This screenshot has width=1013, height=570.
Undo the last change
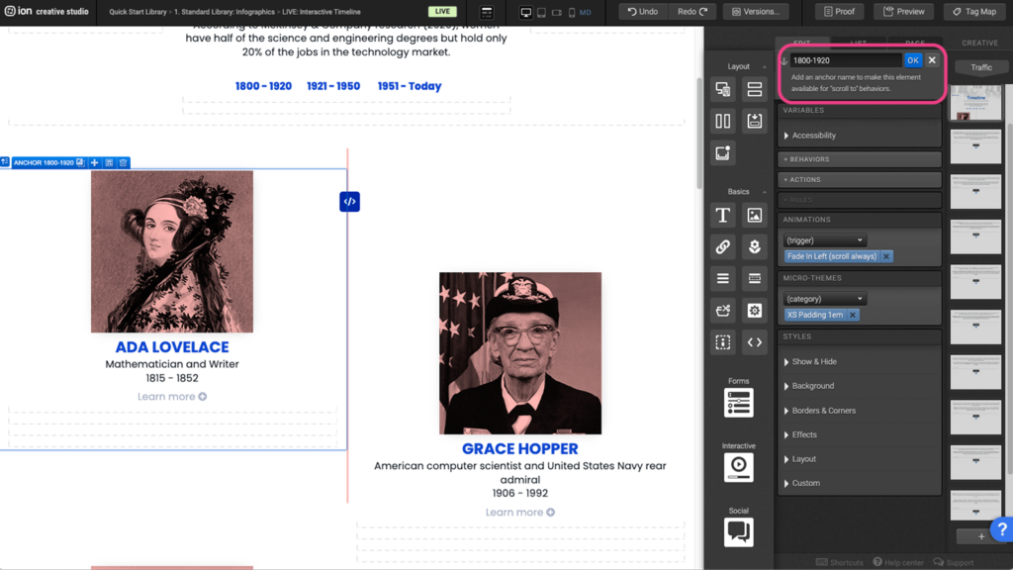point(642,12)
